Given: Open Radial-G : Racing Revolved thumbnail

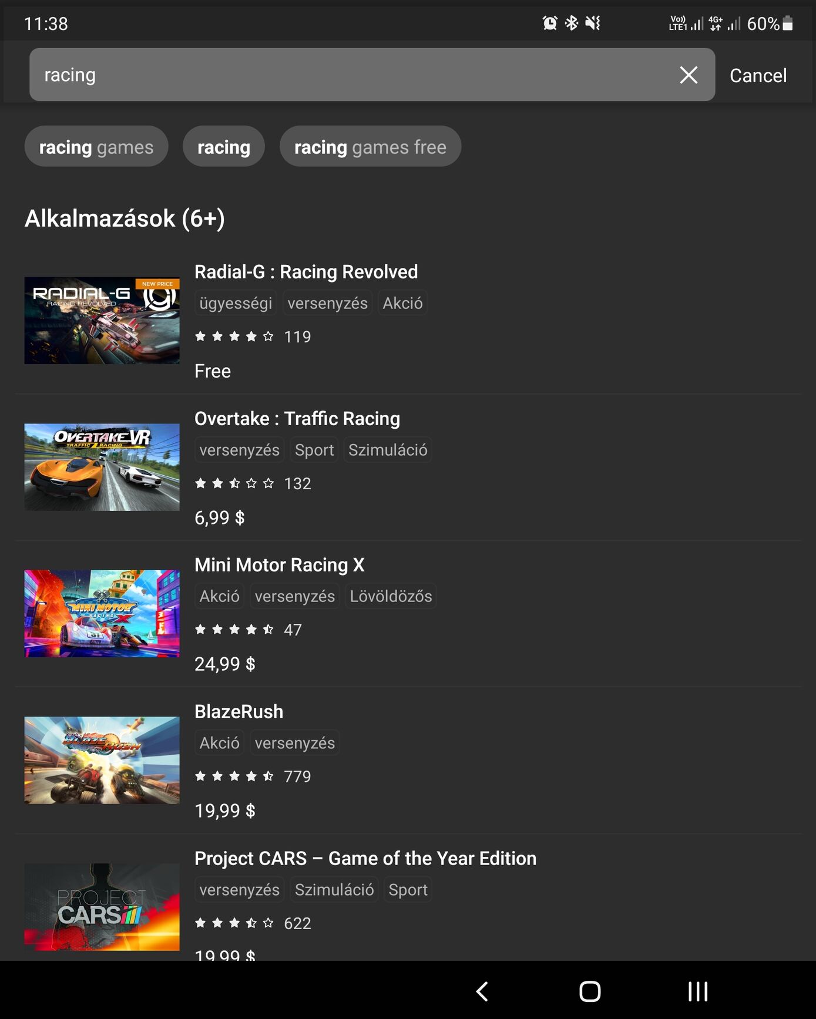Looking at the screenshot, I should coord(102,321).
